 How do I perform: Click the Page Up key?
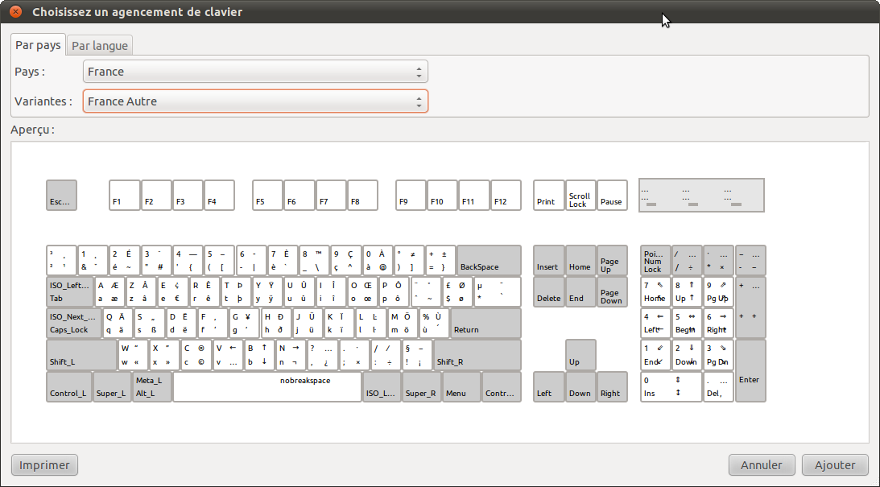[x=611, y=260]
